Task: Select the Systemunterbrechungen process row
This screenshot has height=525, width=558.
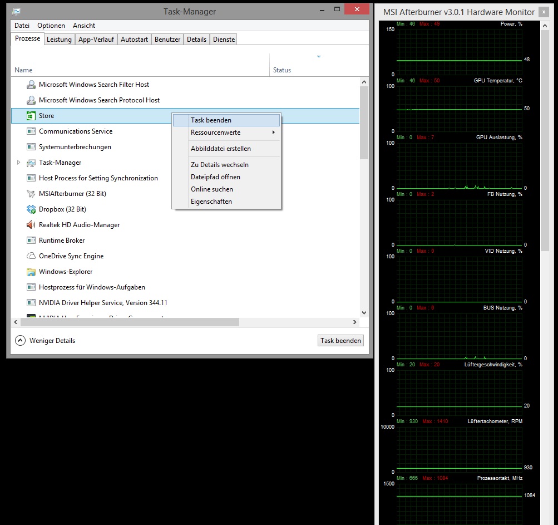Action: pos(185,147)
